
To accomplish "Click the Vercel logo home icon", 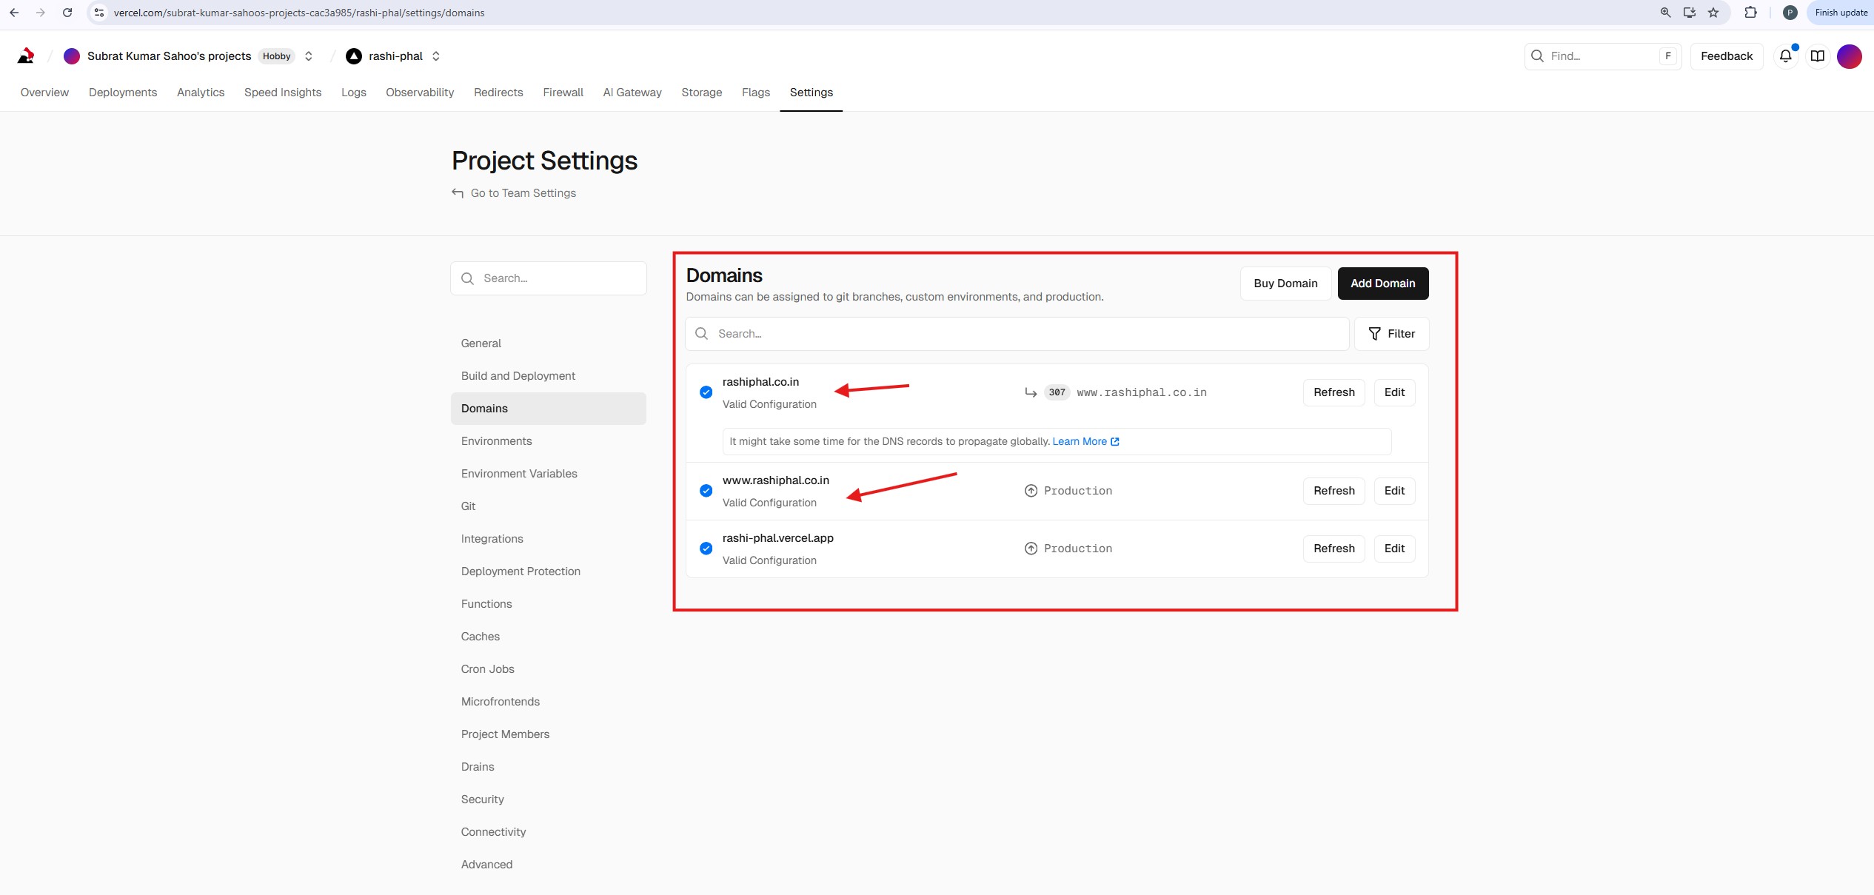I will click(x=26, y=56).
